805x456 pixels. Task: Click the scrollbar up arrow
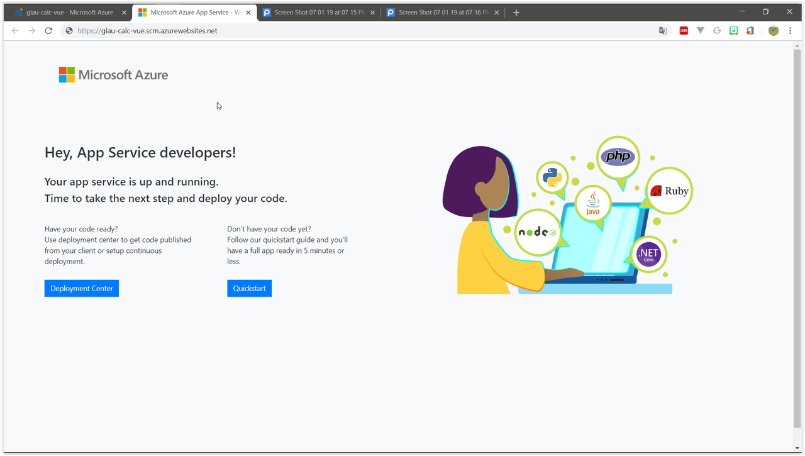click(x=797, y=45)
